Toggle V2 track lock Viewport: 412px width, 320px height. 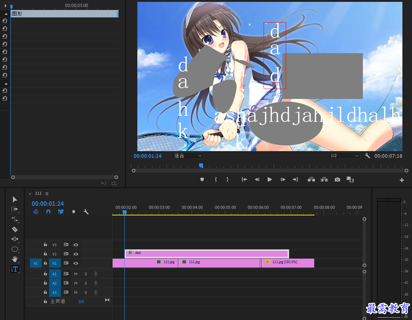(x=45, y=254)
